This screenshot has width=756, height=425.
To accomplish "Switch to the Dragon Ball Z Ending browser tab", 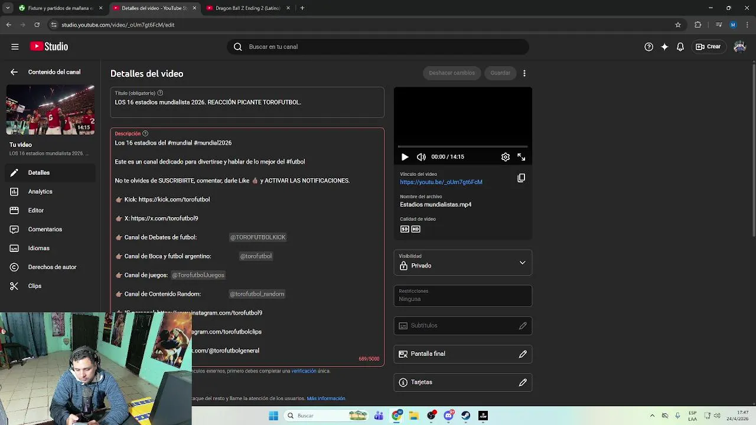I will point(247,8).
